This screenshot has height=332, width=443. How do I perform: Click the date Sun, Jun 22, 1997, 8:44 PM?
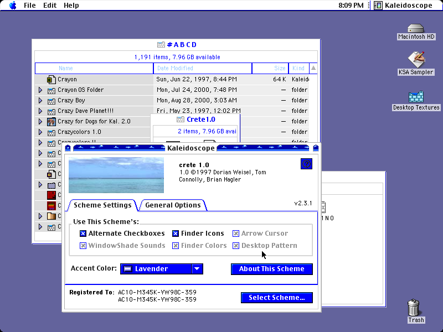(x=197, y=79)
